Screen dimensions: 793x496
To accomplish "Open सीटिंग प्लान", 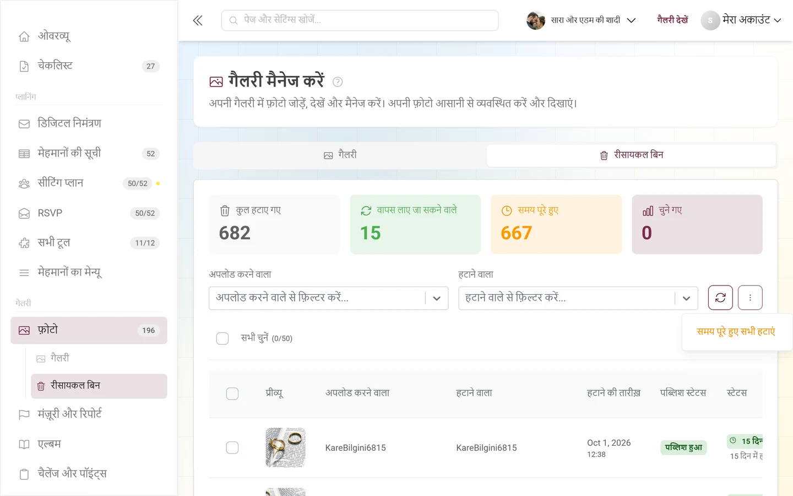I will point(89,183).
